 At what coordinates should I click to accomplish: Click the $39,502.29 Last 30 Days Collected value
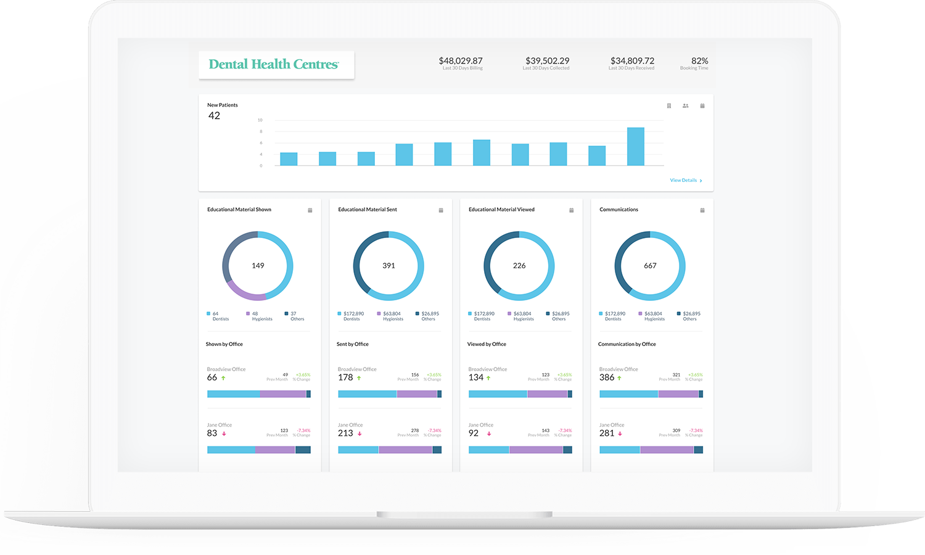tap(548, 60)
